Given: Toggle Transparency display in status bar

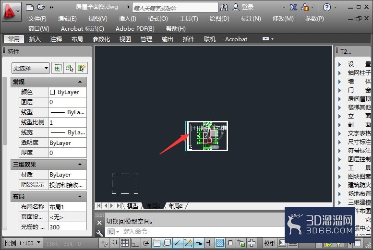Looking at the screenshot, I should [x=219, y=243].
